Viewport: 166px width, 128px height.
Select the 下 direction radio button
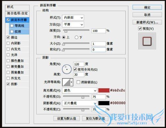coord(76,37)
